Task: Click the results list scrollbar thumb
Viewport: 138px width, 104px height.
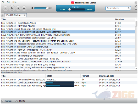Action: (136, 24)
